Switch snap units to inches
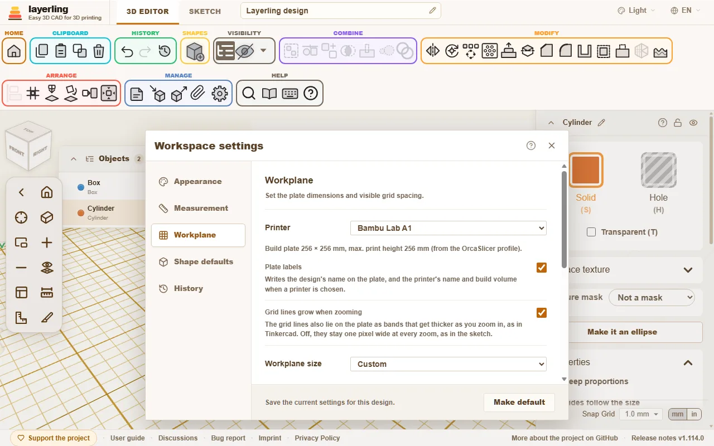Screen dimensions: 714x446 [x=694, y=414]
